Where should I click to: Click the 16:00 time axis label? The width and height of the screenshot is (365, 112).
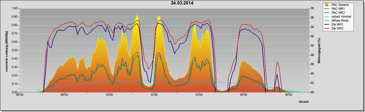click(x=243, y=95)
